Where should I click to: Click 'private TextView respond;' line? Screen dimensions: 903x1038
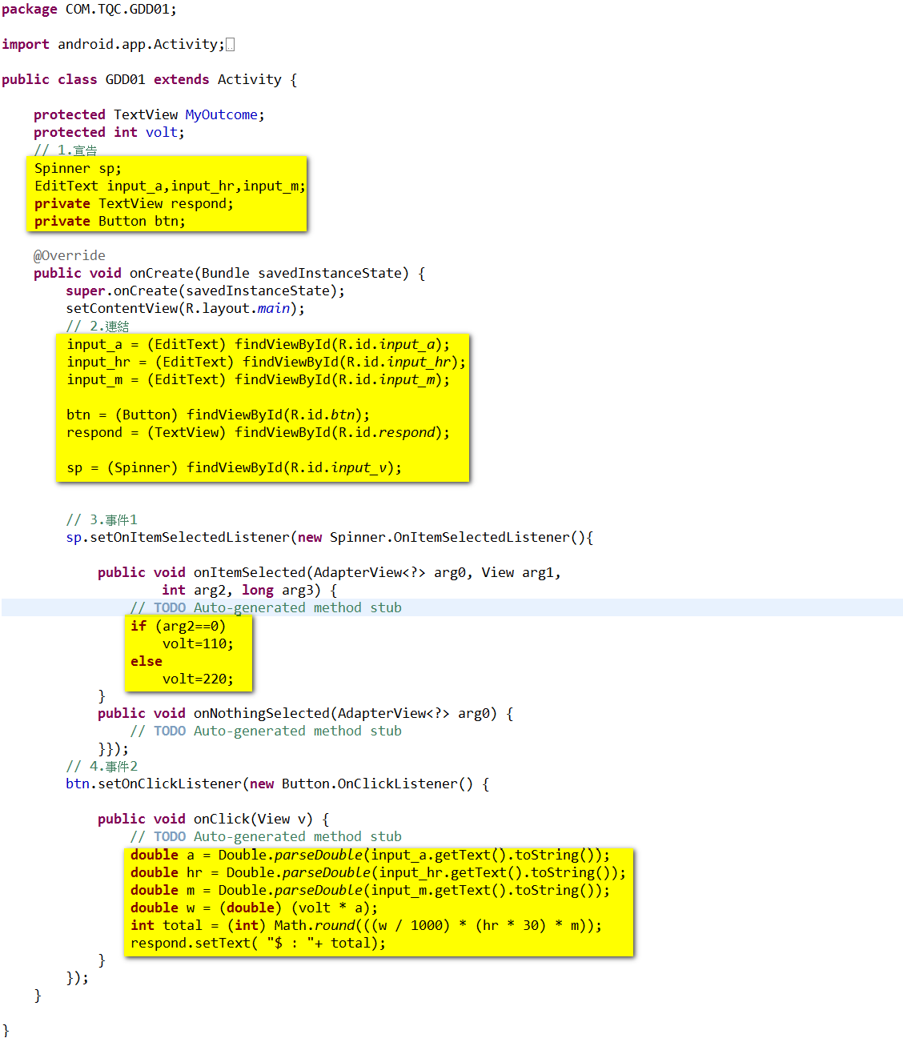(x=134, y=204)
